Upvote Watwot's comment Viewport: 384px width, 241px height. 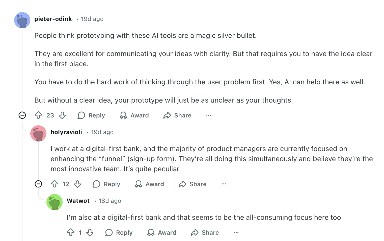tap(71, 233)
